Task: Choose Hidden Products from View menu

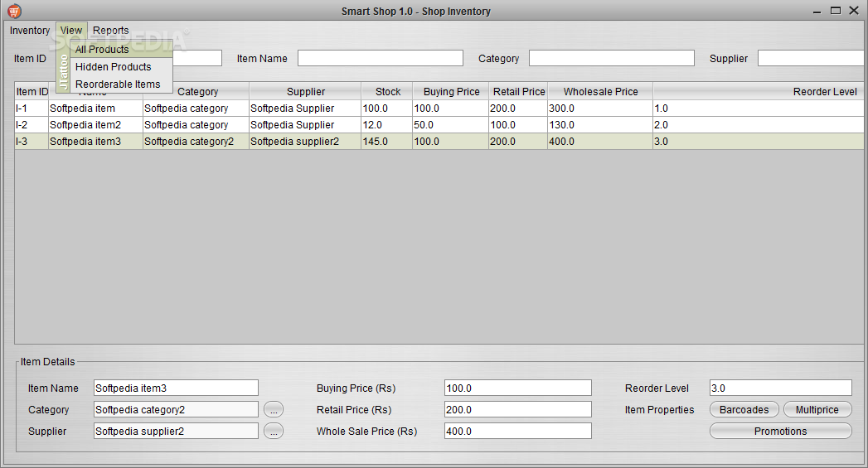Action: point(122,67)
